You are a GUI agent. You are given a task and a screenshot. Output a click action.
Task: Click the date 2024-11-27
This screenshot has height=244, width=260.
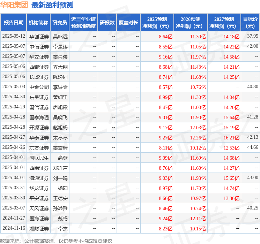(14, 218)
